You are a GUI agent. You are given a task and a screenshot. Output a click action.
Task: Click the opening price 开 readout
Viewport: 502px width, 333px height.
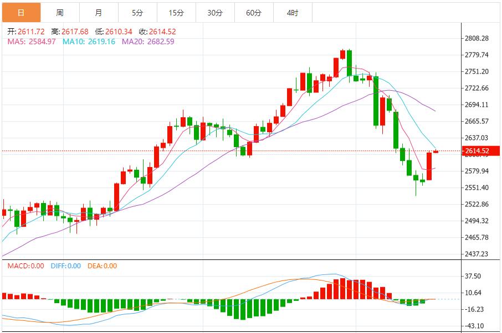click(26, 32)
